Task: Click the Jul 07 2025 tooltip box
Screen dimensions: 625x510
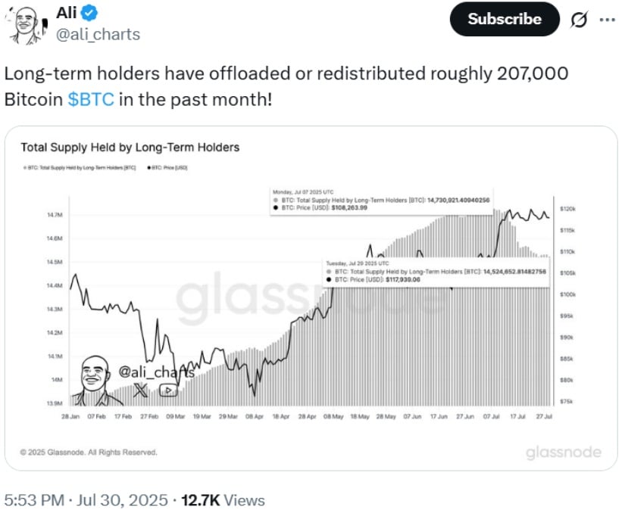Action: (382, 201)
